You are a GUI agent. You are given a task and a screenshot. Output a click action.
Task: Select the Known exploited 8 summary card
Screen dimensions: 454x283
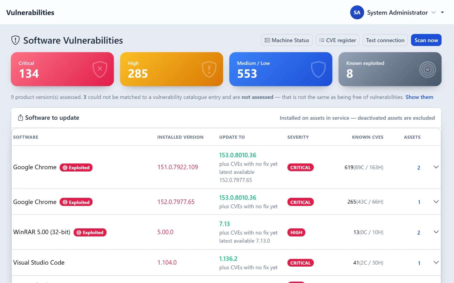click(390, 69)
